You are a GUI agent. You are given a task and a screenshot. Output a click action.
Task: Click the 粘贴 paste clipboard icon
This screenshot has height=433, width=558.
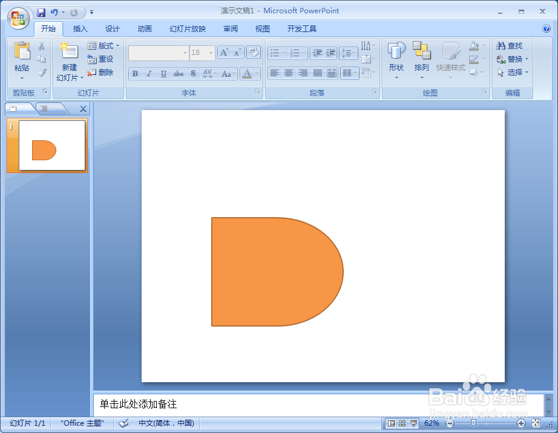point(22,50)
